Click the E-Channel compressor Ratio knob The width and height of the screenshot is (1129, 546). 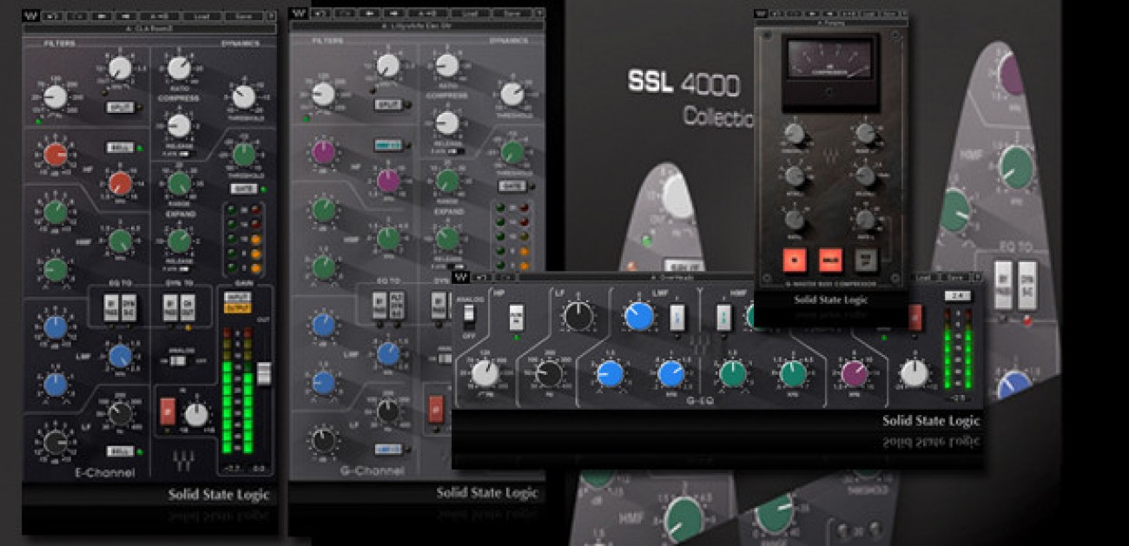(179, 68)
